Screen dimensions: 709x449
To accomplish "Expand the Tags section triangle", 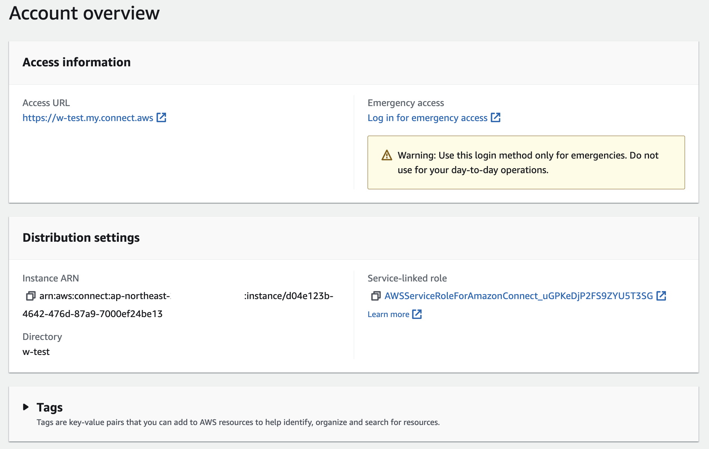I will 26,407.
